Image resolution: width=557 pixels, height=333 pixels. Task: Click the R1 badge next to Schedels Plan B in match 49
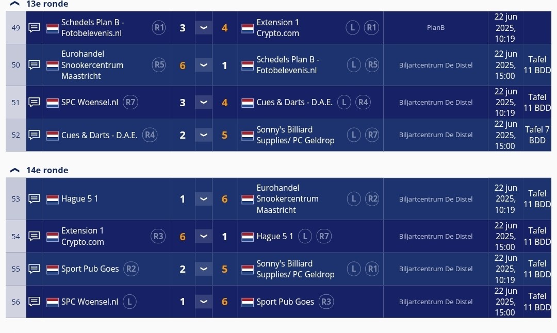tap(159, 28)
